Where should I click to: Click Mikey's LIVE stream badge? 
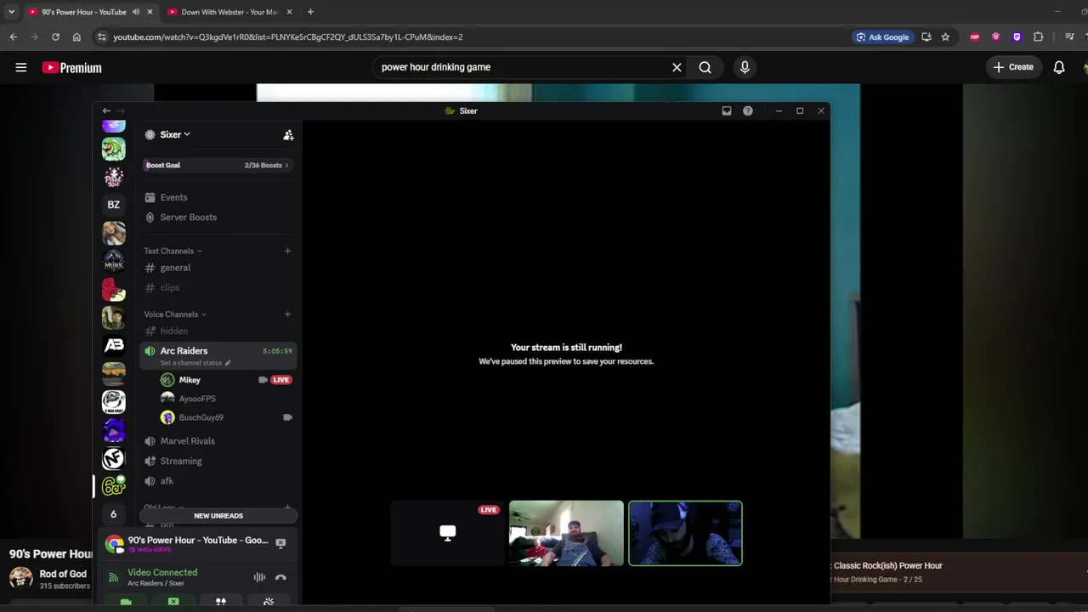pyautogui.click(x=281, y=380)
